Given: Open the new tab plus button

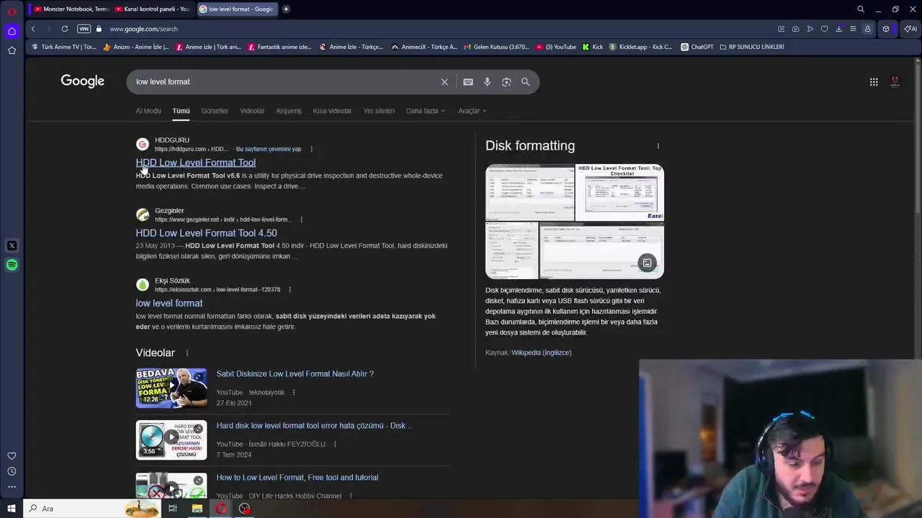Looking at the screenshot, I should (286, 9).
